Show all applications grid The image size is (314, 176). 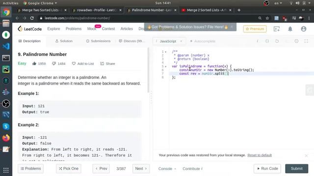(6, 170)
